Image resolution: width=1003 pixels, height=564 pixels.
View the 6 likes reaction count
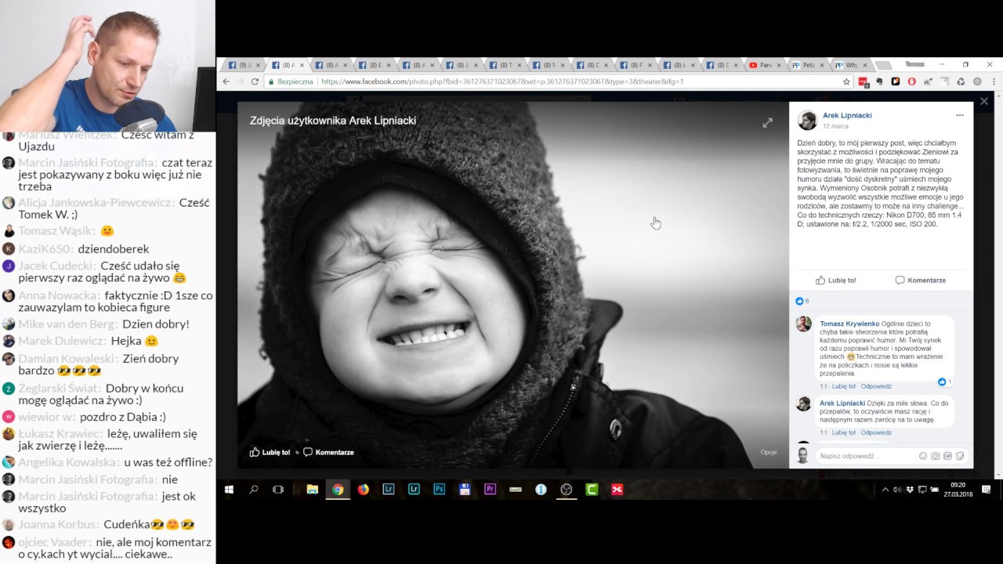pyautogui.click(x=802, y=301)
